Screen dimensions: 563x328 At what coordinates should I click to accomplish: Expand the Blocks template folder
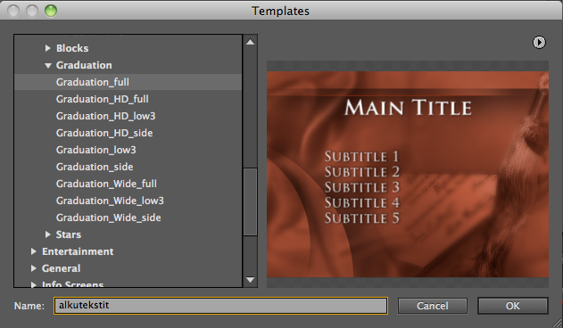(48, 48)
